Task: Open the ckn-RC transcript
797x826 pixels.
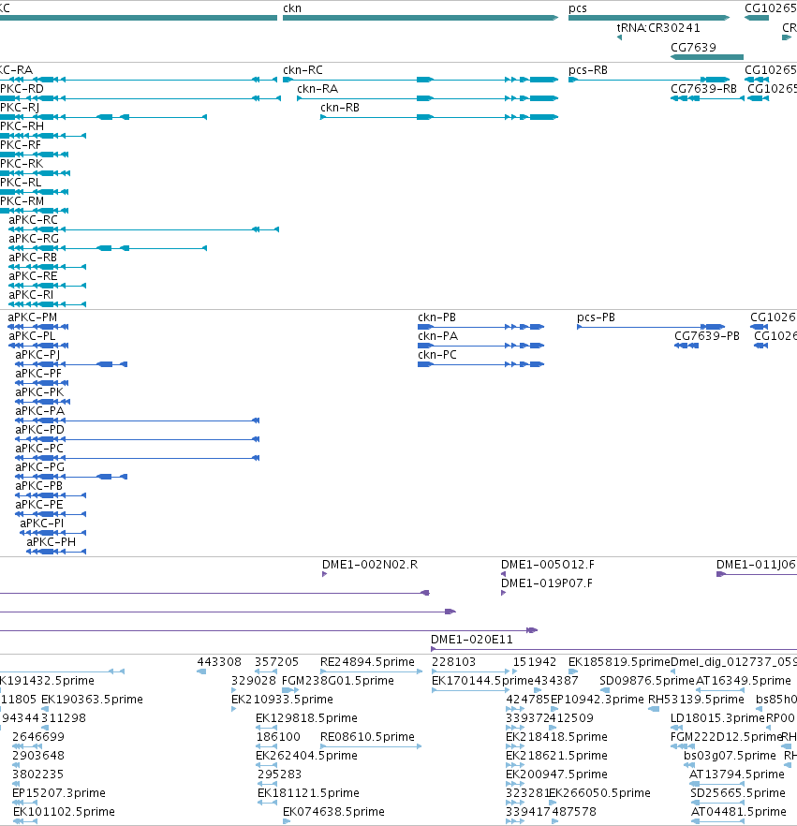Action: (421, 80)
